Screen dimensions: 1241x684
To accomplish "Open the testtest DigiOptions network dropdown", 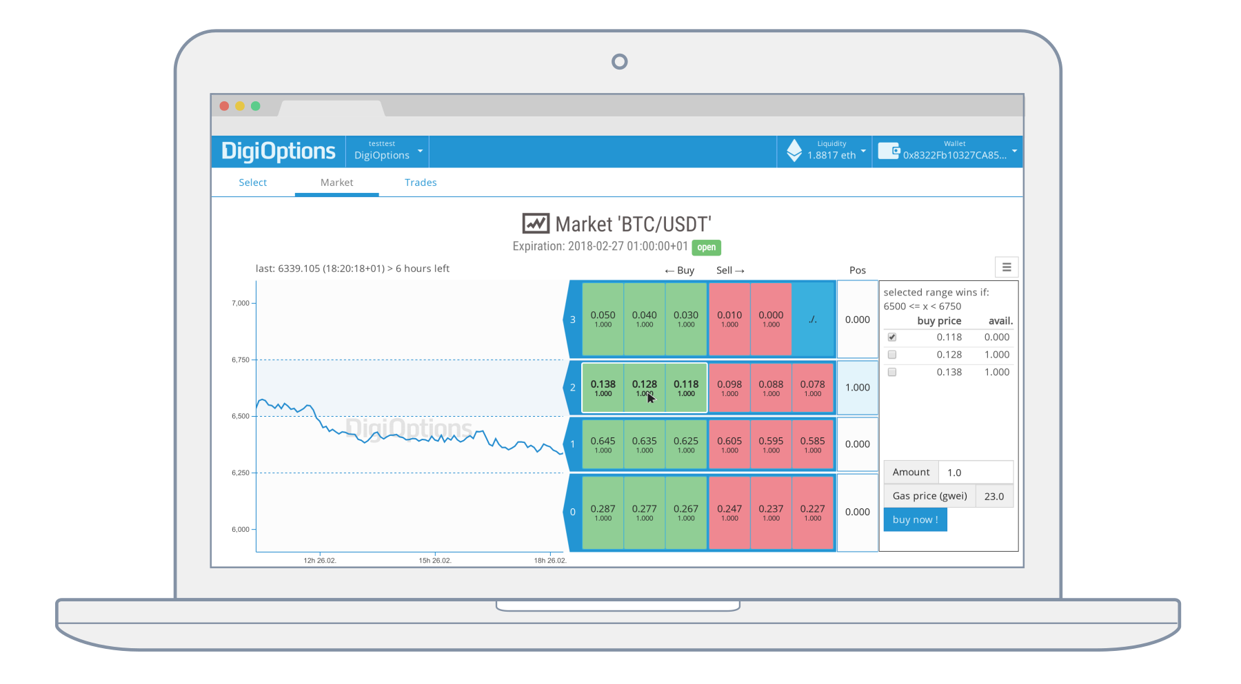I will coord(387,151).
